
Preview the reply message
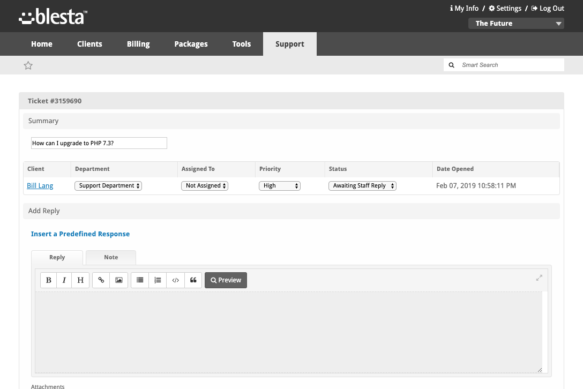tap(226, 280)
